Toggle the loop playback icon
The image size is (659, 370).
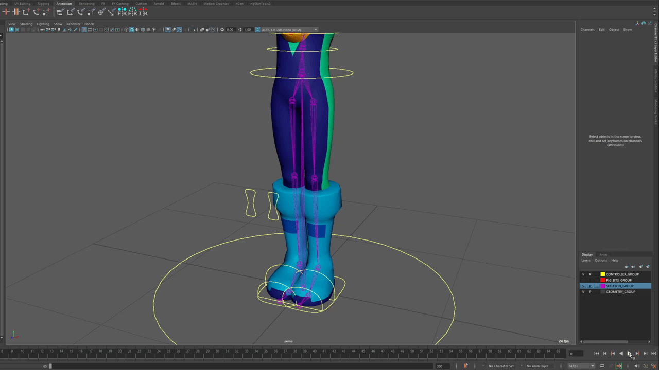coord(602,366)
